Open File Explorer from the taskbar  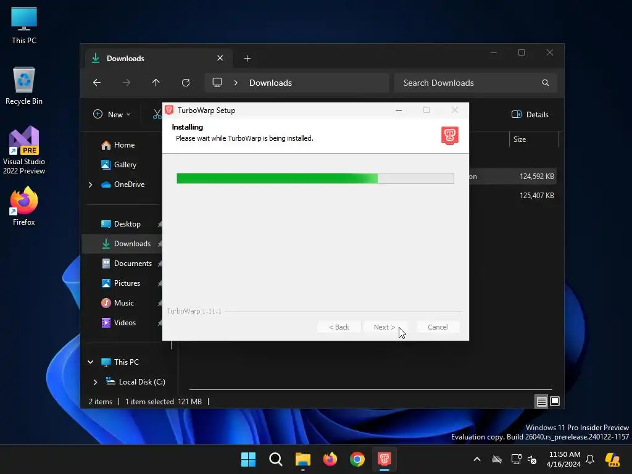pyautogui.click(x=302, y=459)
